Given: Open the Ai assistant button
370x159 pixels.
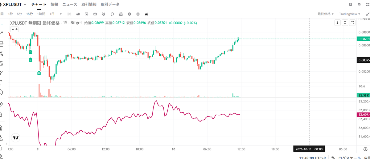Looking at the screenshot, I should 146,14.
